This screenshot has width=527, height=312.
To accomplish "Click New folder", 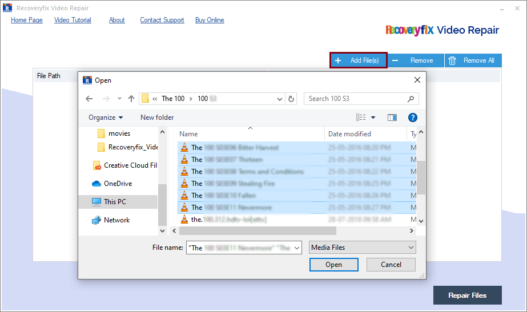I will tap(157, 117).
